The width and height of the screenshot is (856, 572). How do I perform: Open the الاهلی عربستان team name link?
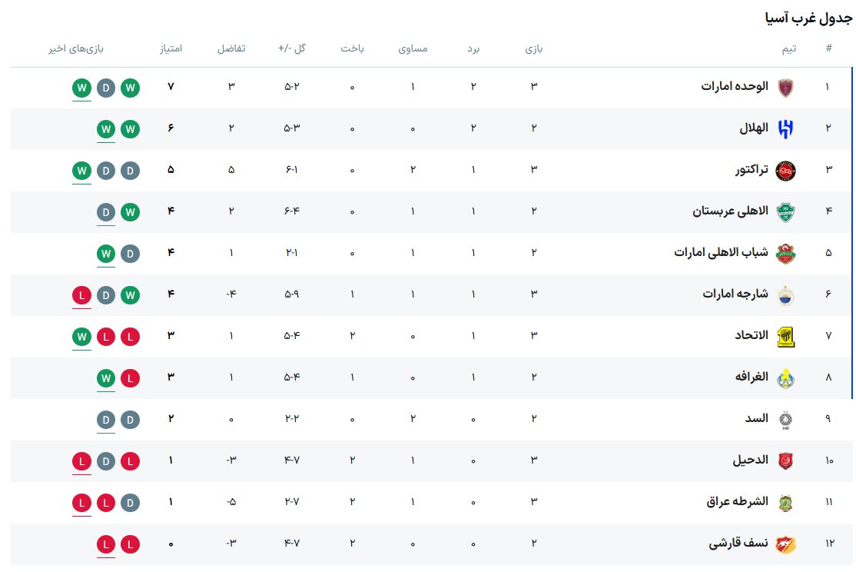pos(730,211)
